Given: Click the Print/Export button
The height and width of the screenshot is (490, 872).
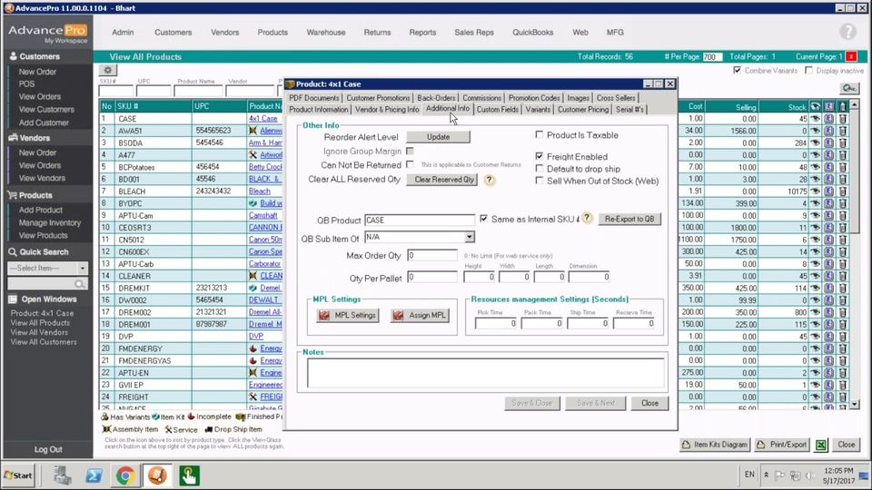Looking at the screenshot, I should [782, 445].
